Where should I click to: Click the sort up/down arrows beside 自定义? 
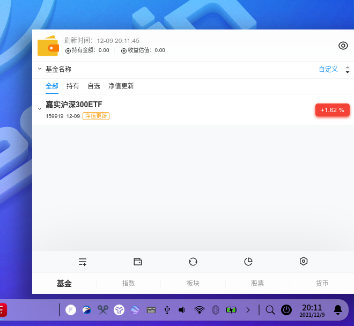pos(348,70)
